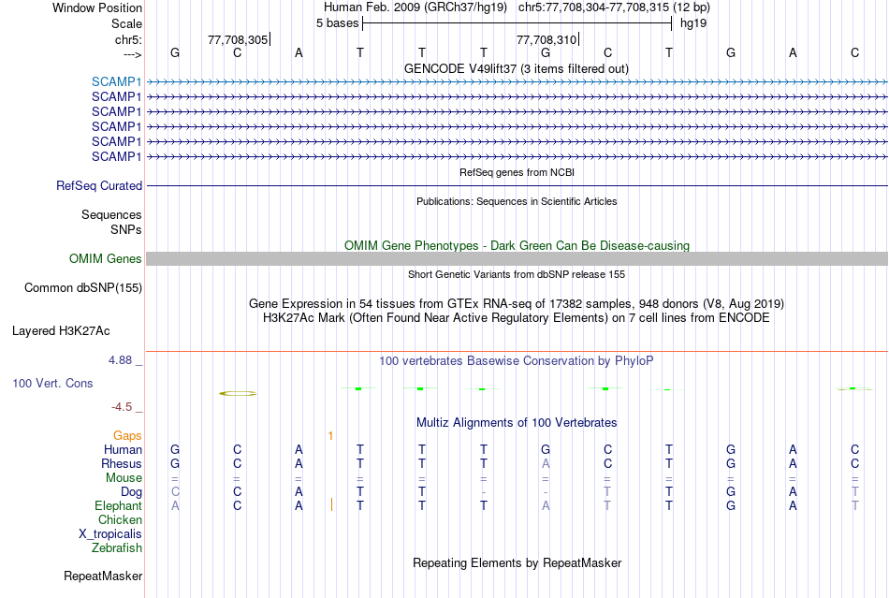Click the Layered H3K27Ac label

pos(61,331)
